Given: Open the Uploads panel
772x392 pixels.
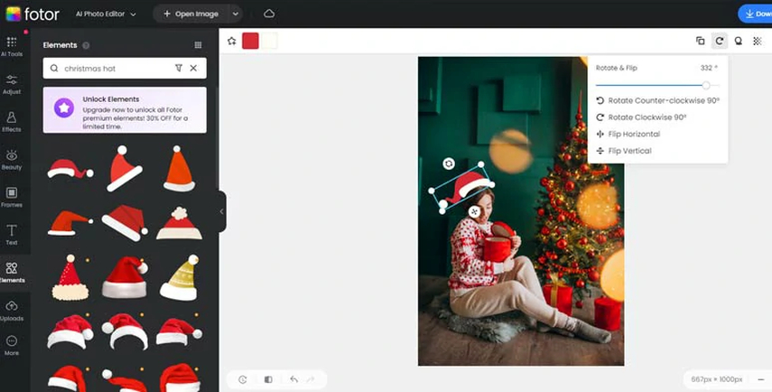Looking at the screenshot, I should click(12, 311).
